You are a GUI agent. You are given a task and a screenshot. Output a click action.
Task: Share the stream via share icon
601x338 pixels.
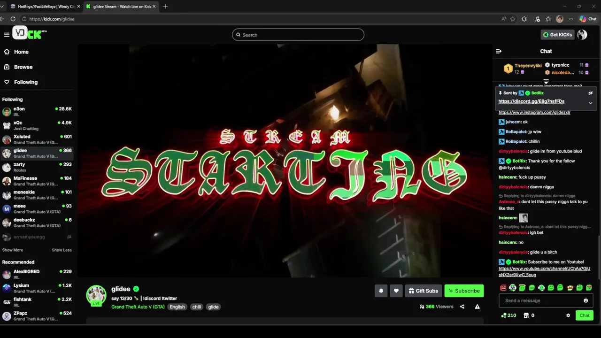click(462, 307)
